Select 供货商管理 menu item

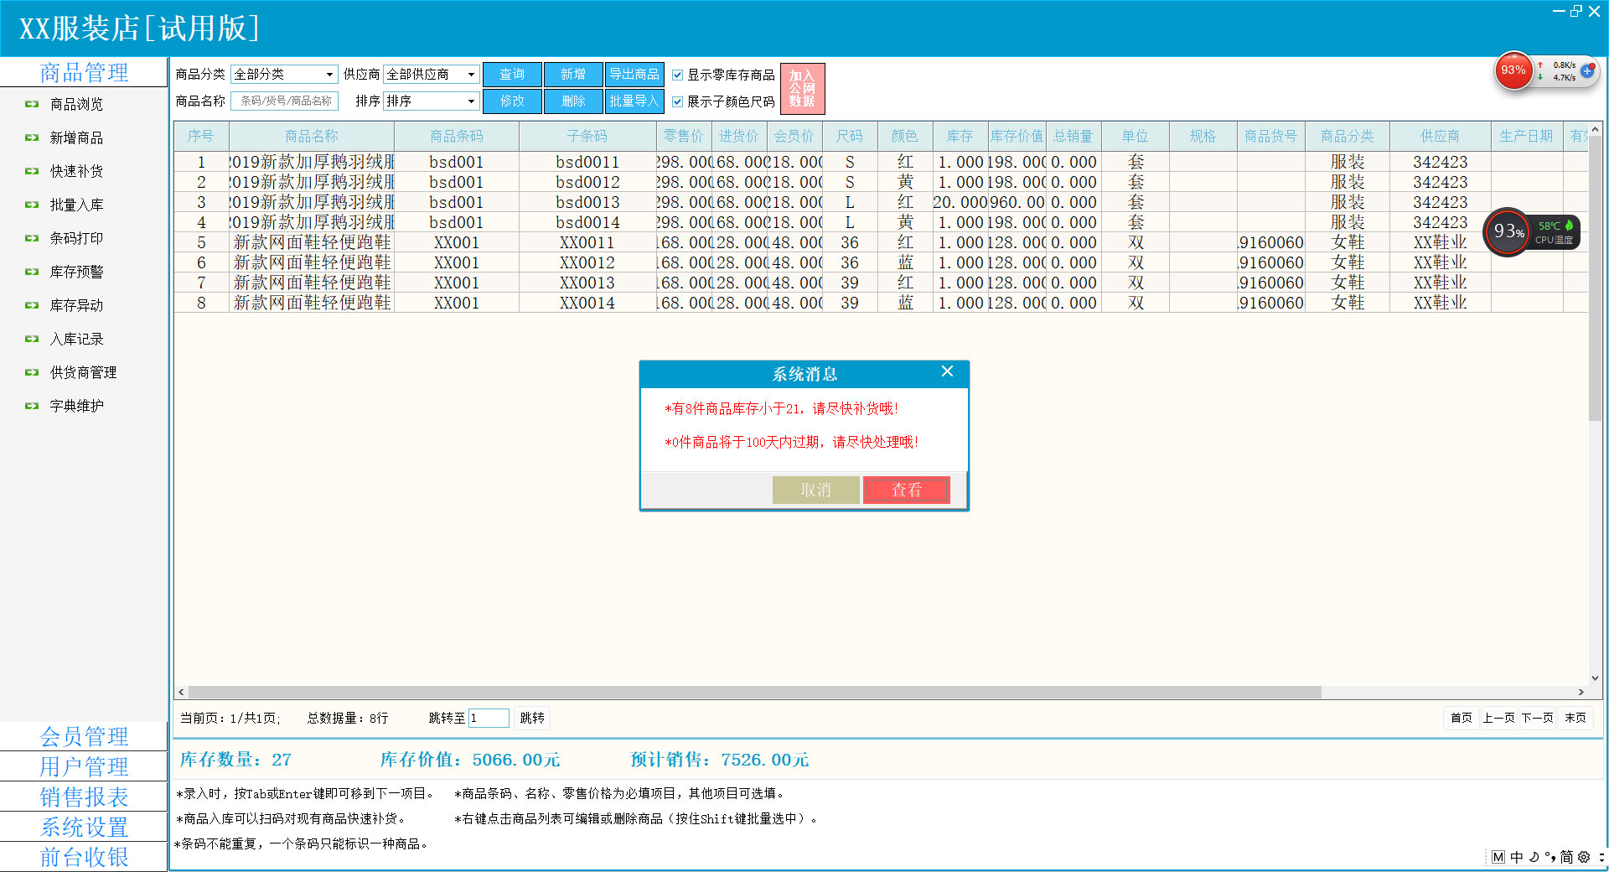(83, 372)
